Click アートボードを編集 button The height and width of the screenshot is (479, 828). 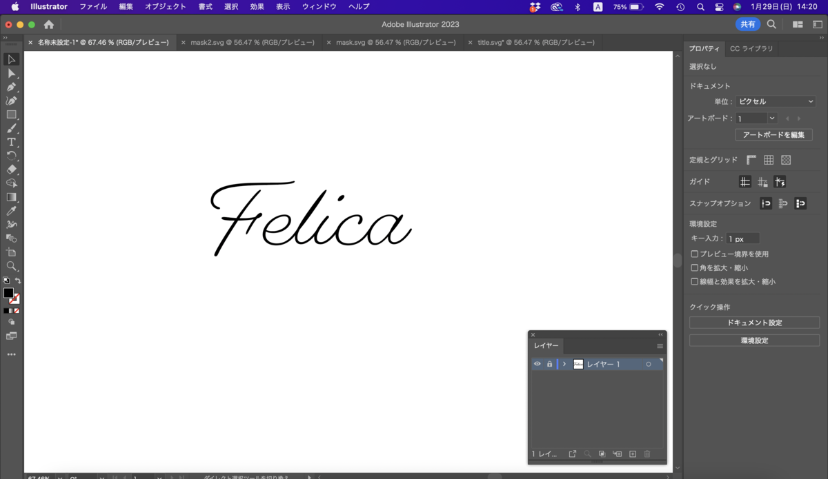click(x=773, y=135)
